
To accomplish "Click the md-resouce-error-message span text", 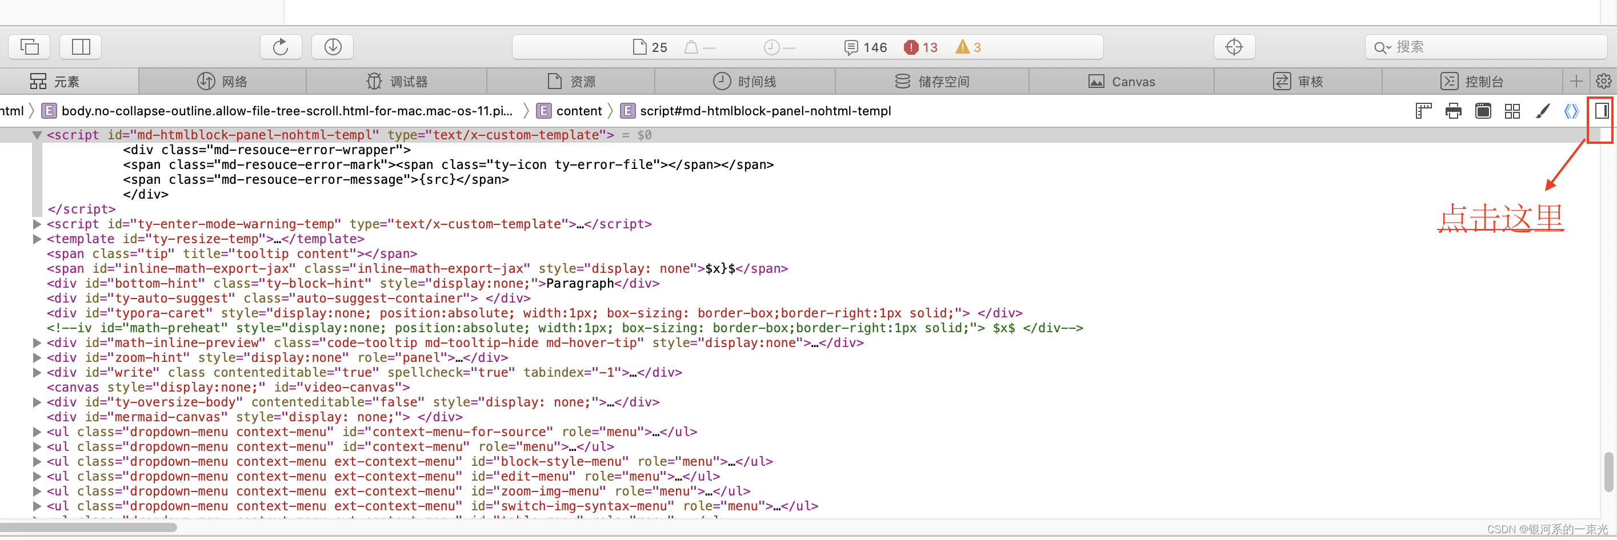I will point(316,179).
